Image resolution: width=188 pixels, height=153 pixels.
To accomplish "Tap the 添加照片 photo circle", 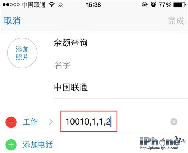I will (x=22, y=53).
